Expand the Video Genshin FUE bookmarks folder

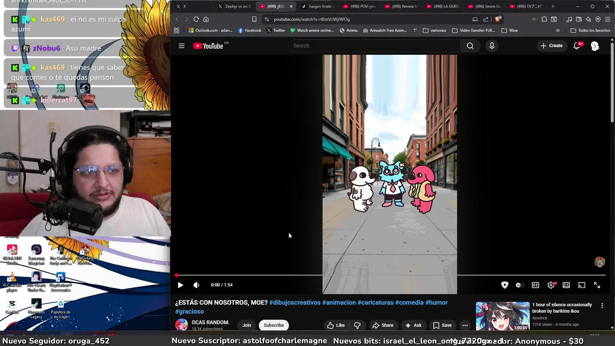(x=473, y=30)
